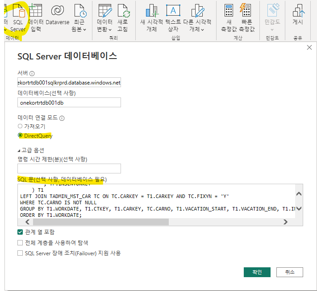Viewport: 317px width, 291px height.
Task: Close the SQL Server 데이터베이스 dialog
Action: [x=309, y=47]
